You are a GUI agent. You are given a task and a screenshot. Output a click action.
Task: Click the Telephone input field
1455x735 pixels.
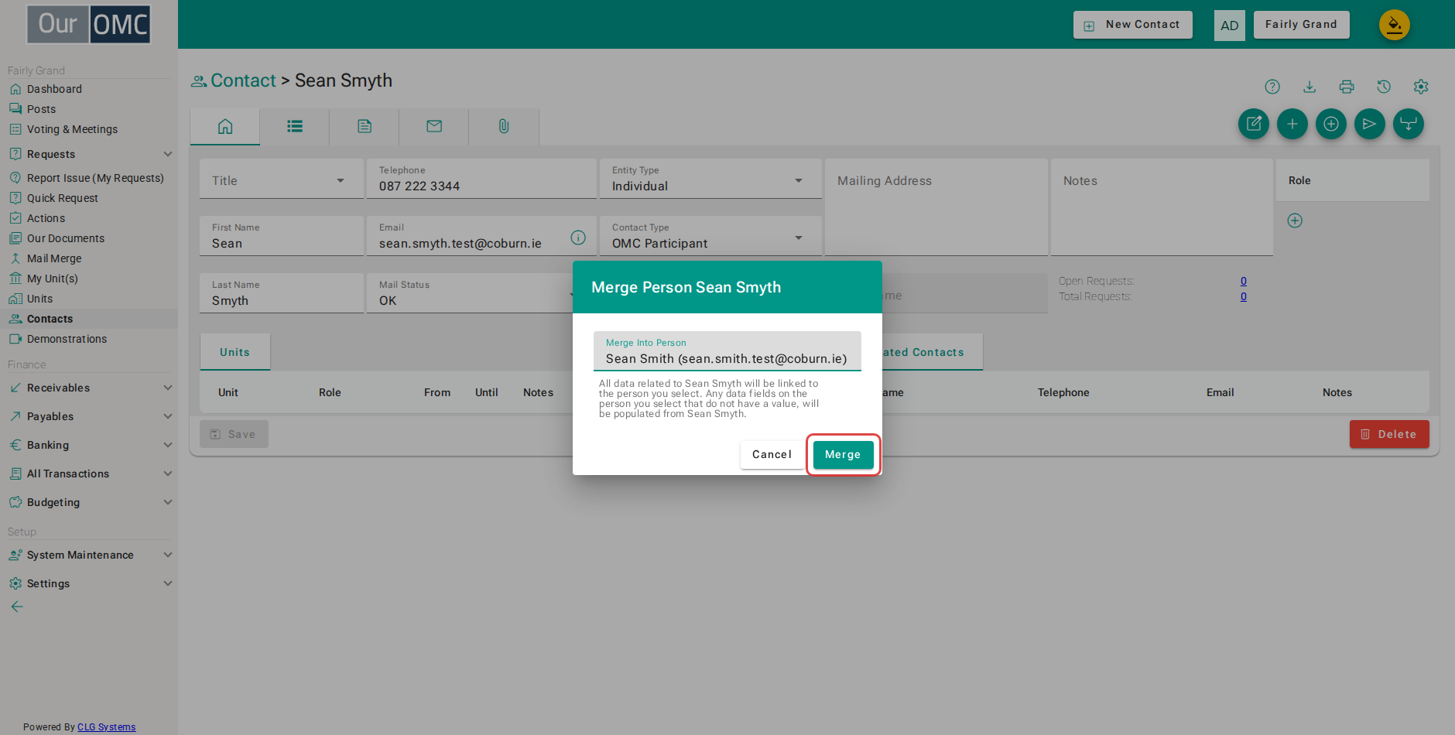[481, 179]
